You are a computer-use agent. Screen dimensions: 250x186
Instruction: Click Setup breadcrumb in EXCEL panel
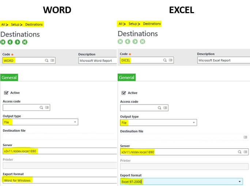133,24
